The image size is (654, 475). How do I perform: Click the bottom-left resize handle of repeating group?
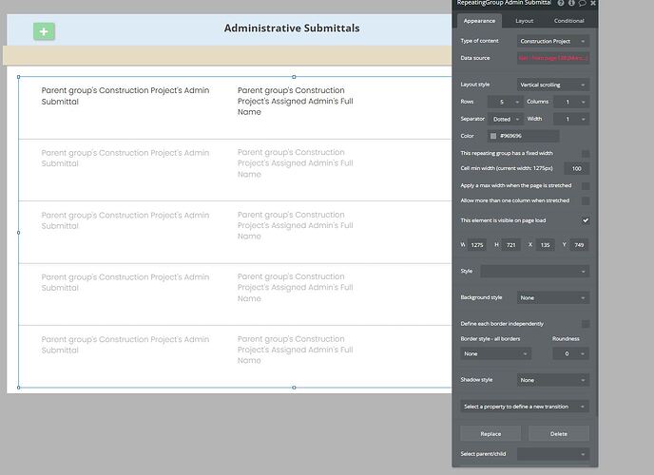tap(18, 388)
